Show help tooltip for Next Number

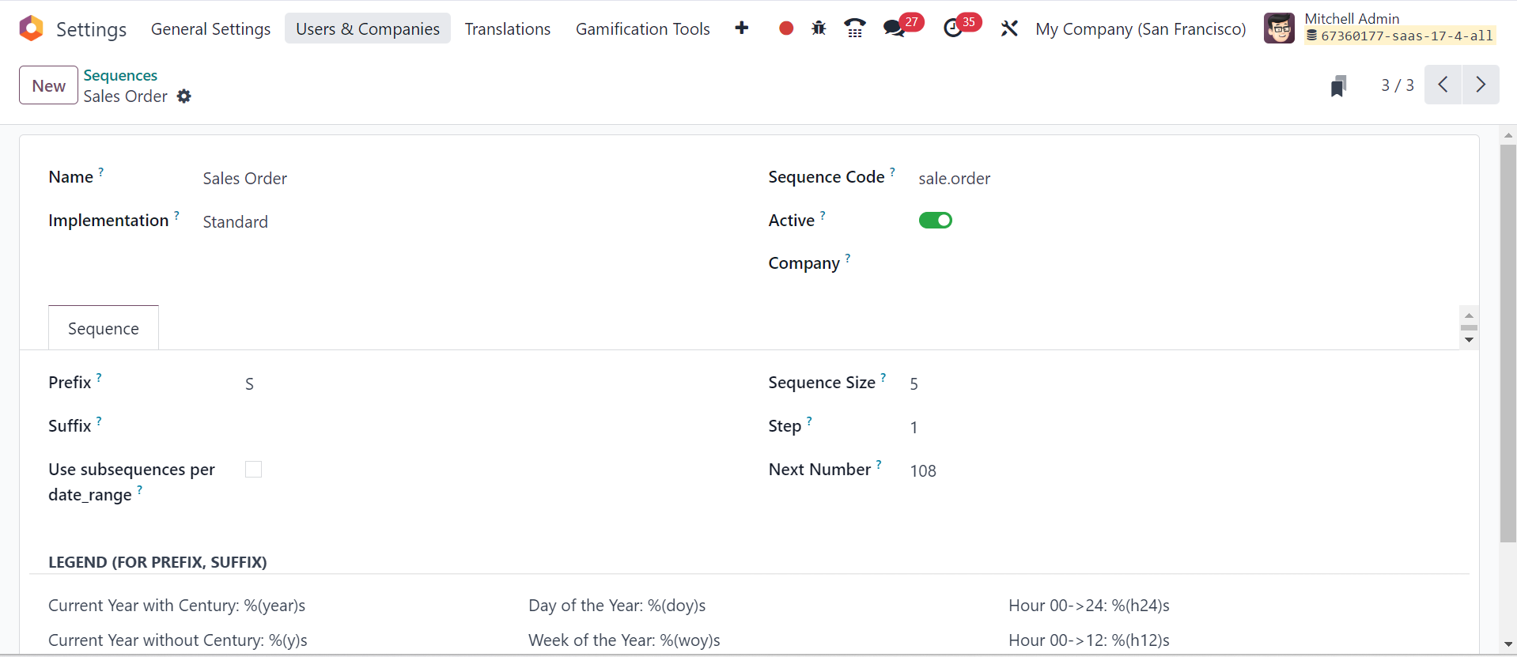879,465
